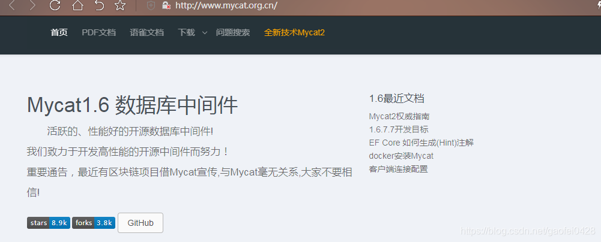Click the undo/restore closed page arrow icon
Viewport: 601px width, 242px height.
pyautogui.click(x=99, y=5)
